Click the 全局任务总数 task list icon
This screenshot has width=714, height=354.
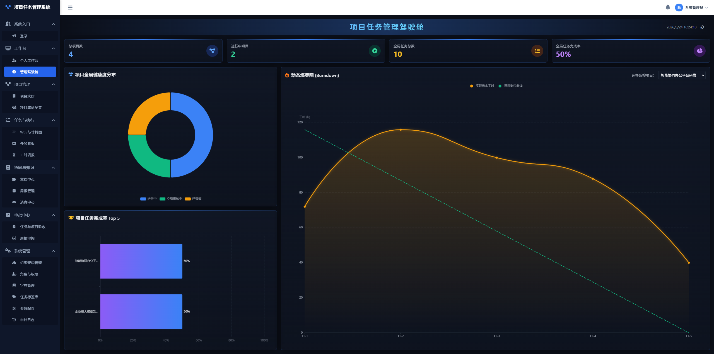coord(537,51)
